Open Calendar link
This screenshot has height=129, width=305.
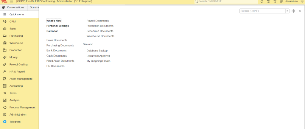coord(52,31)
